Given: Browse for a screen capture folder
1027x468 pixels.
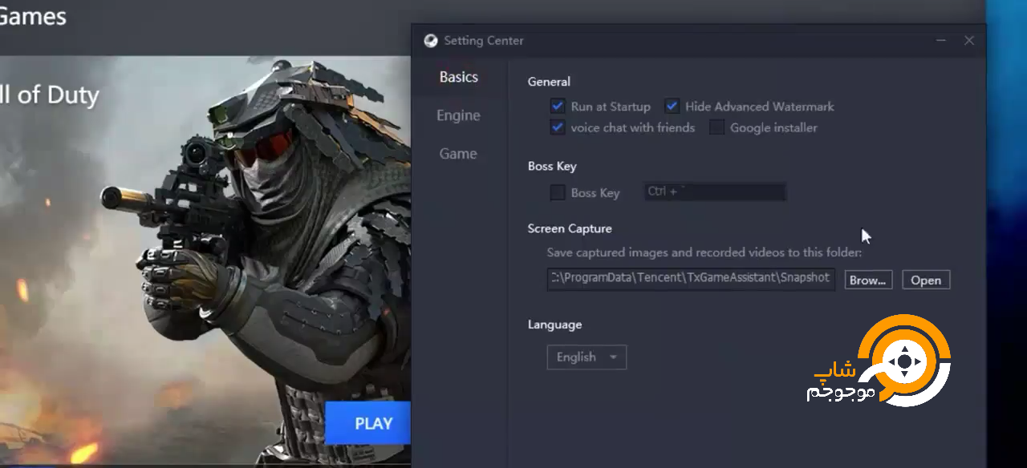Looking at the screenshot, I should click(x=868, y=280).
